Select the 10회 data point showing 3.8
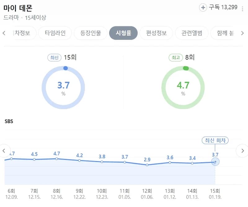248x207 pixels. tap(102, 162)
